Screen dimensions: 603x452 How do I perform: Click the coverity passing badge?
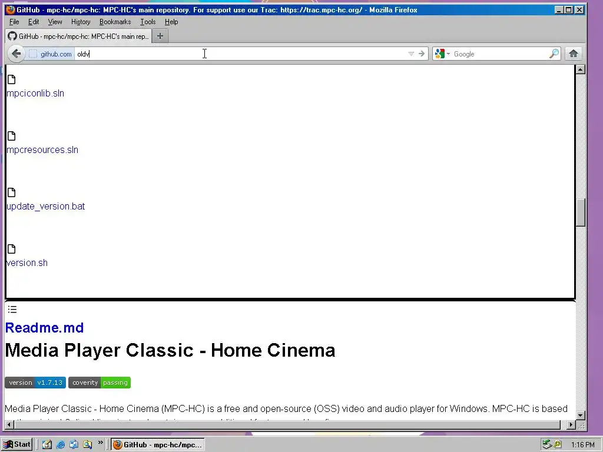click(100, 383)
